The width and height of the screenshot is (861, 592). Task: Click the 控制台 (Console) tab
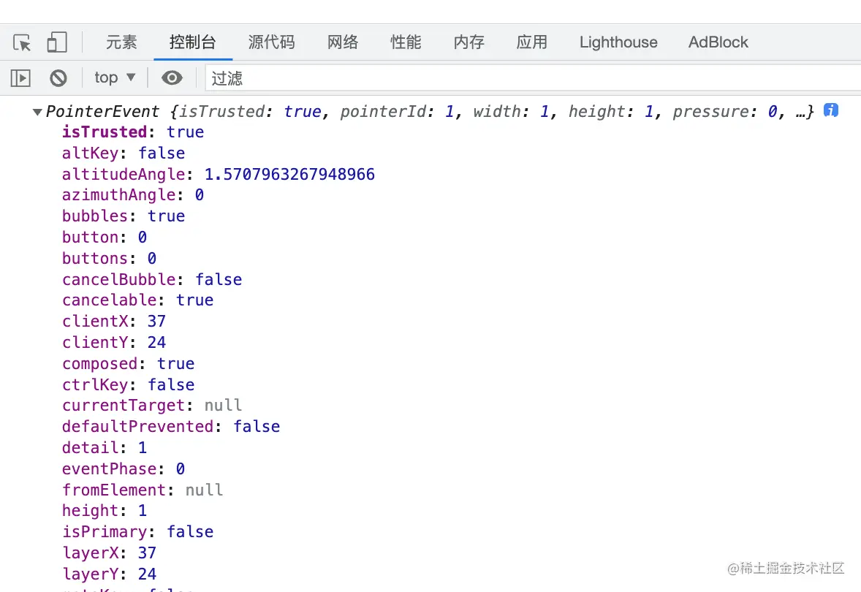pos(192,42)
